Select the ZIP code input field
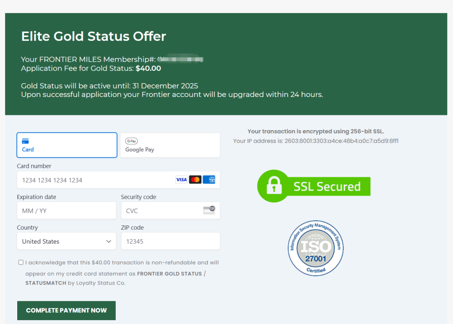453x324 pixels. coord(170,241)
